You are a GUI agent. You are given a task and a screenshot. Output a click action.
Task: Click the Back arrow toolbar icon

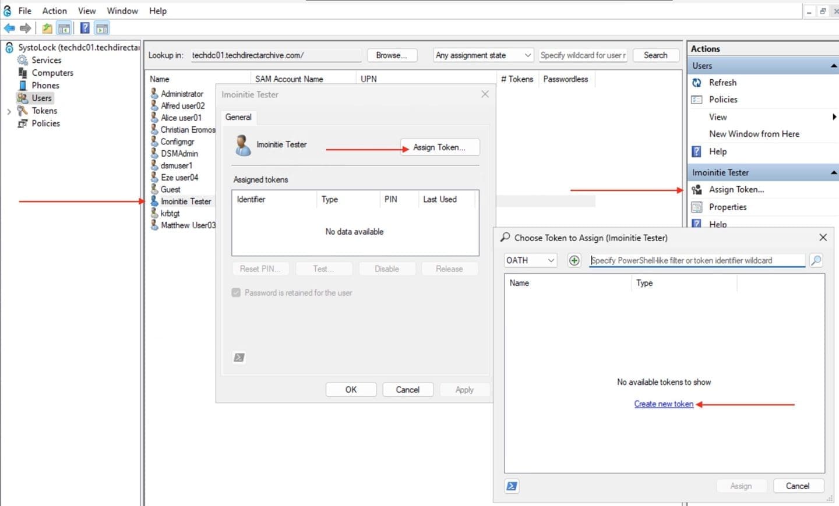click(9, 28)
